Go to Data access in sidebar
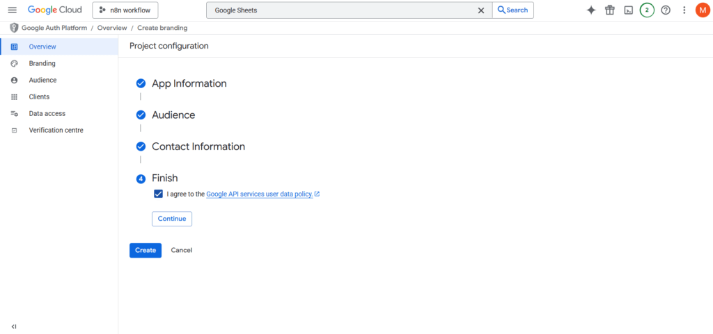713x334 pixels. (x=47, y=113)
